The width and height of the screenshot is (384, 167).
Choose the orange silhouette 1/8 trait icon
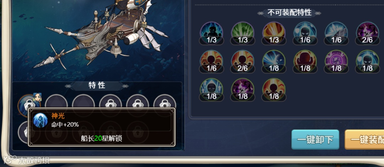point(274,90)
